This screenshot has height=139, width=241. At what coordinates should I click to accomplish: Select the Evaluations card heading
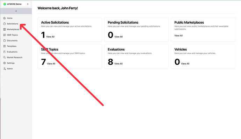pyautogui.click(x=116, y=49)
